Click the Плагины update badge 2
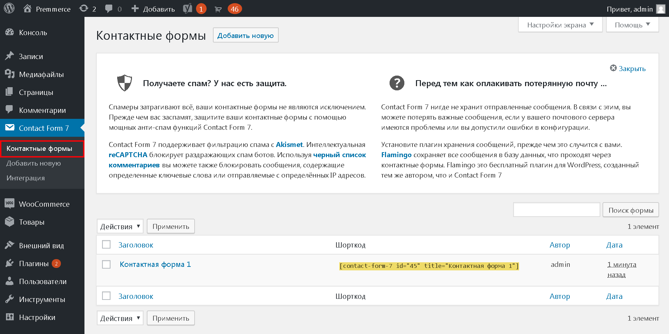Viewport: 669px width, 334px height. 56,263
